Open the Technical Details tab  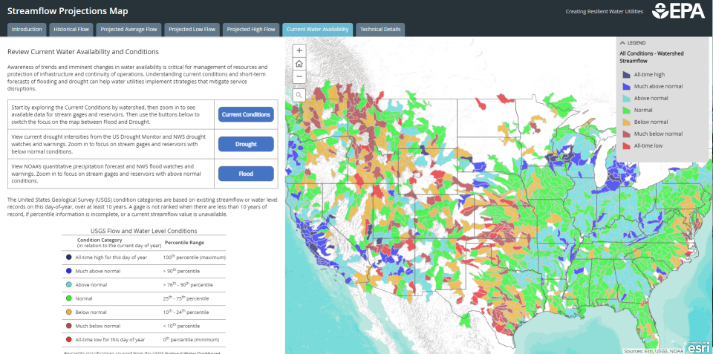(x=380, y=30)
